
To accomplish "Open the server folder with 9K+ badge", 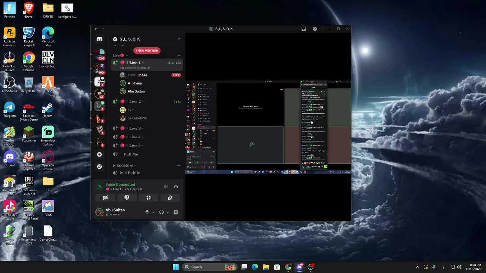I will [99, 68].
